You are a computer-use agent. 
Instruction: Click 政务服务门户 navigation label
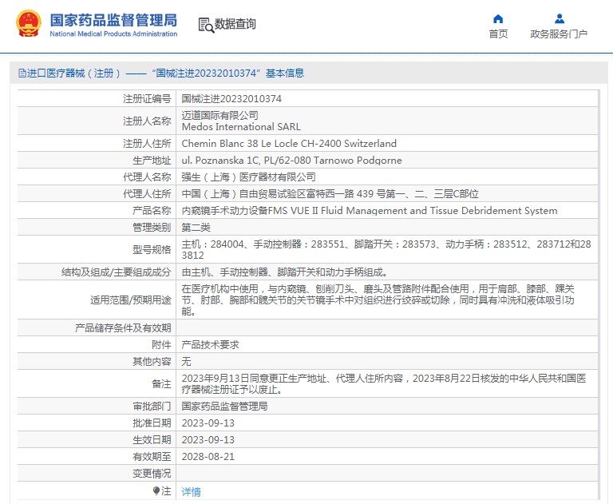click(559, 34)
